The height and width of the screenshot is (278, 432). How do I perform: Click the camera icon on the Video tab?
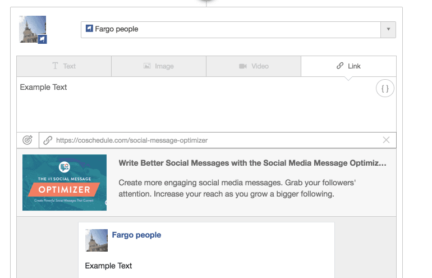[x=243, y=66]
